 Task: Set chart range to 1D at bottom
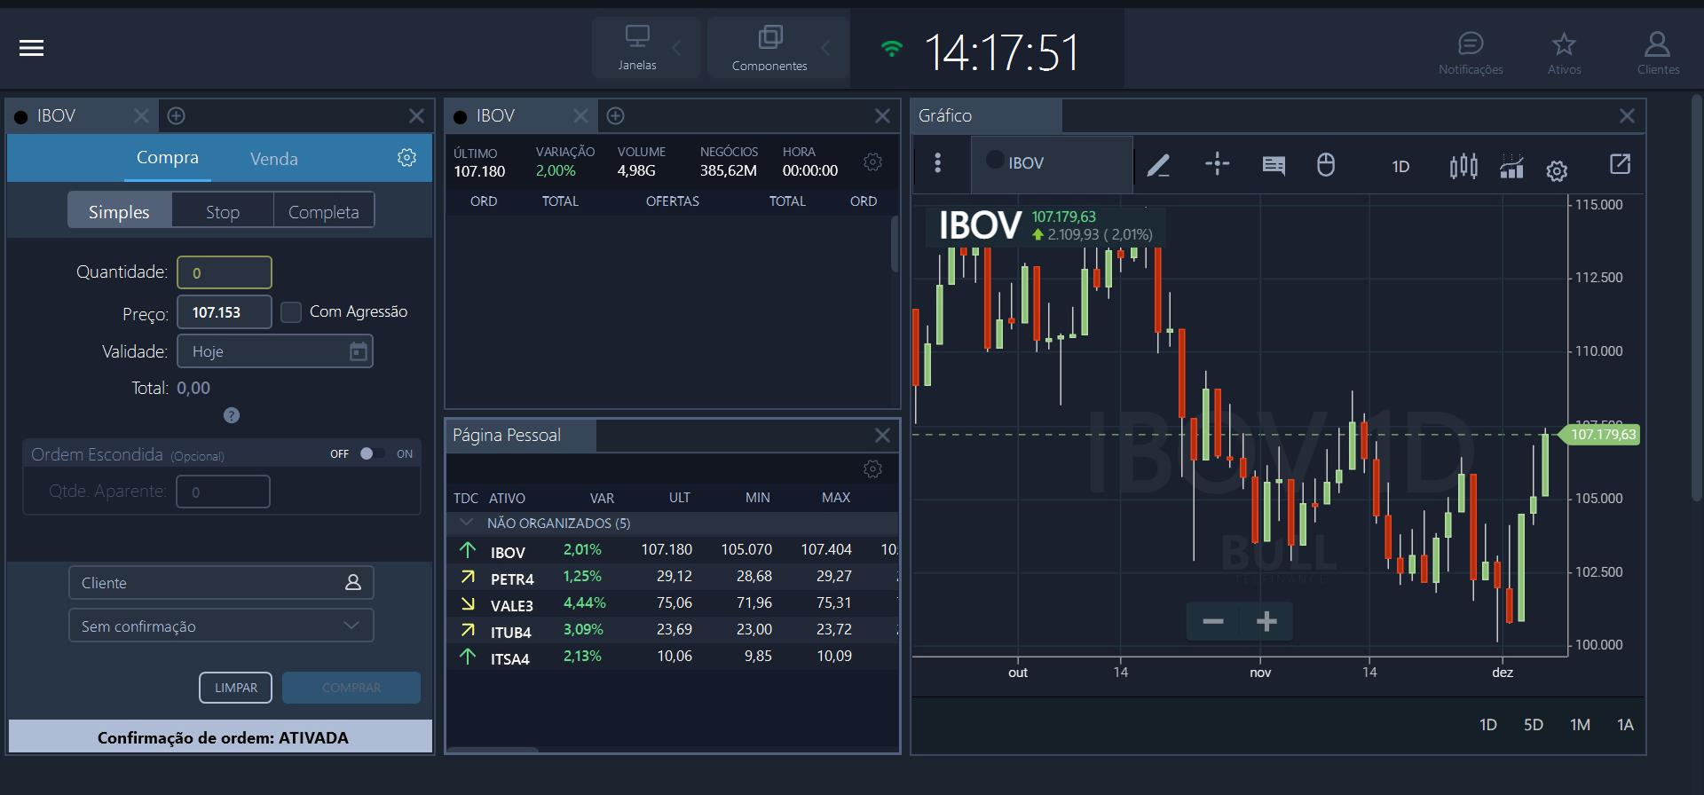[x=1488, y=725]
